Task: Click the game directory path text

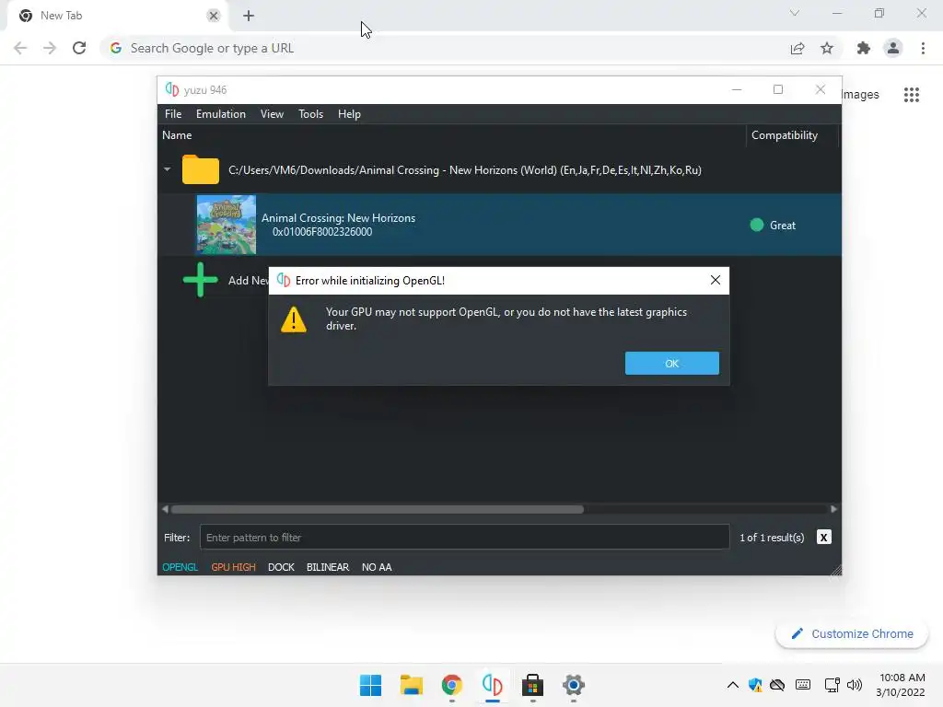Action: coord(465,170)
